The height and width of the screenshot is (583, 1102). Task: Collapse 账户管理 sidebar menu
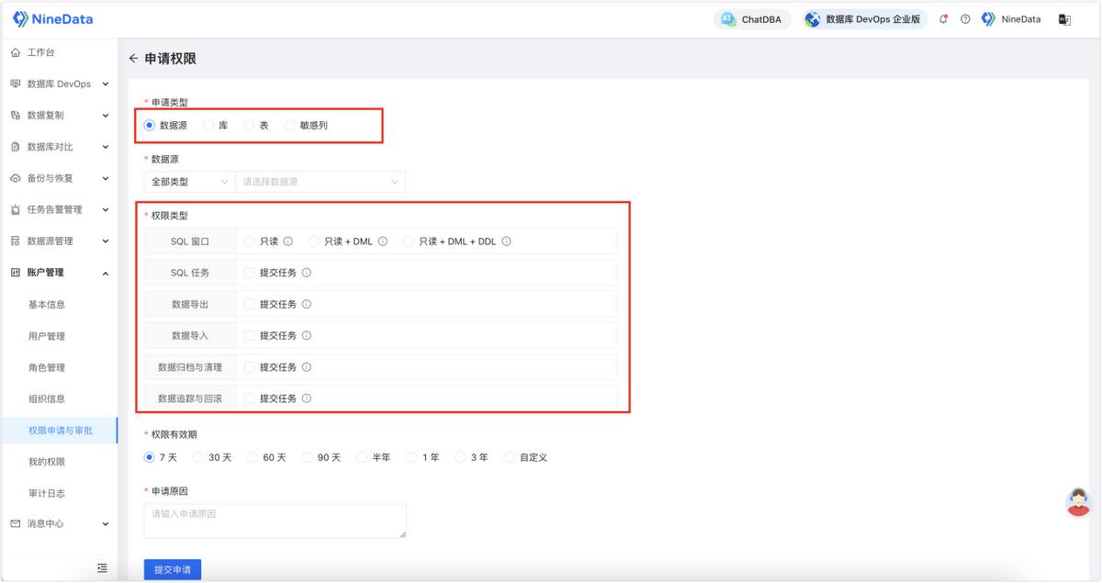(106, 273)
